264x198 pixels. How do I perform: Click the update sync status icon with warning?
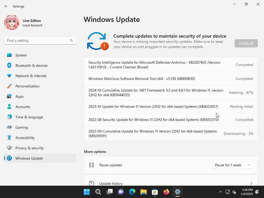[98, 41]
